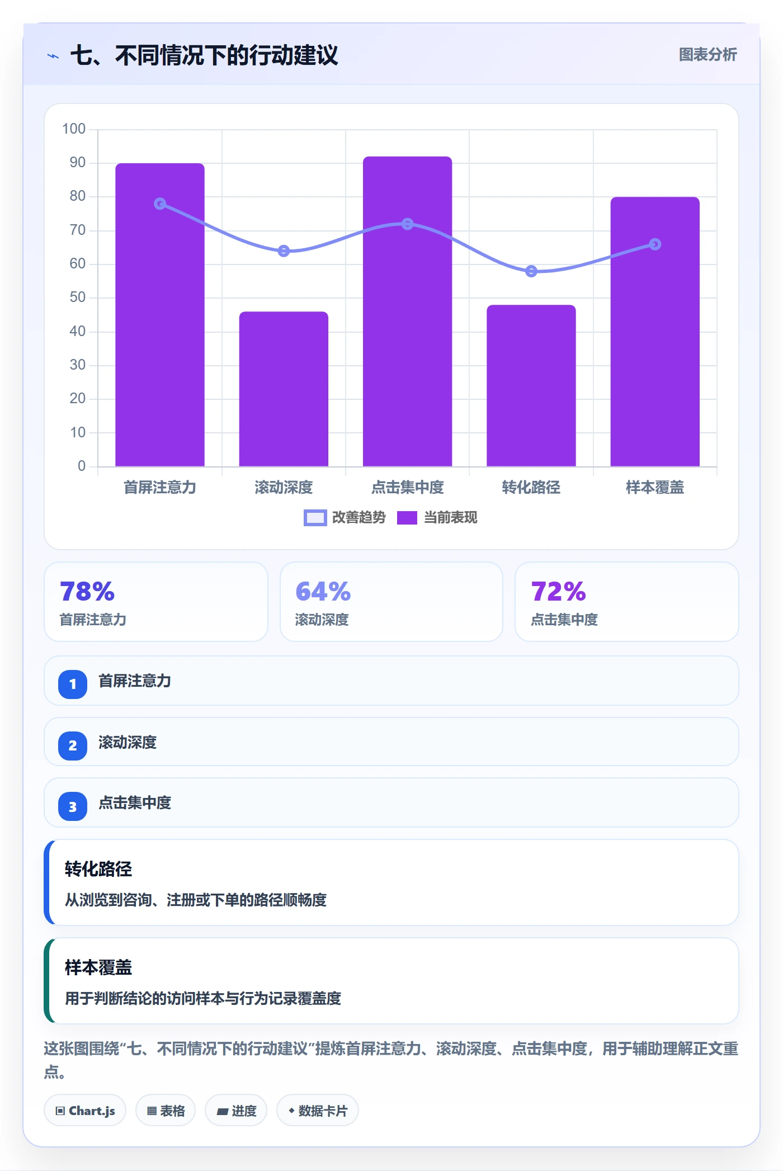The height and width of the screenshot is (1171, 783).
Task: Click the 100 y-axis label
Action: tap(74, 129)
